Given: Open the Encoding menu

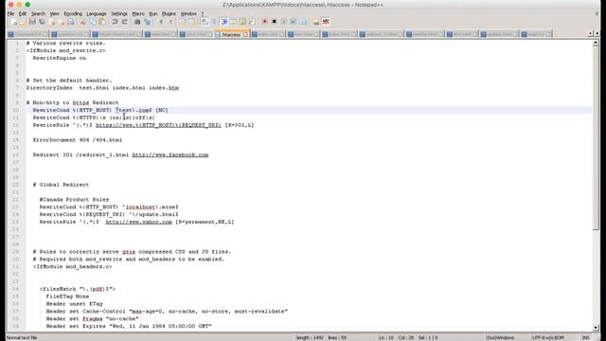Looking at the screenshot, I should pos(73,13).
